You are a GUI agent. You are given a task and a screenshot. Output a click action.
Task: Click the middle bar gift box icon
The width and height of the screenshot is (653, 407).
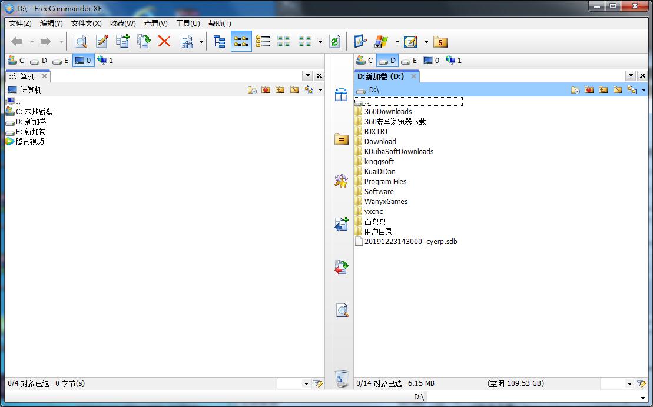click(341, 95)
